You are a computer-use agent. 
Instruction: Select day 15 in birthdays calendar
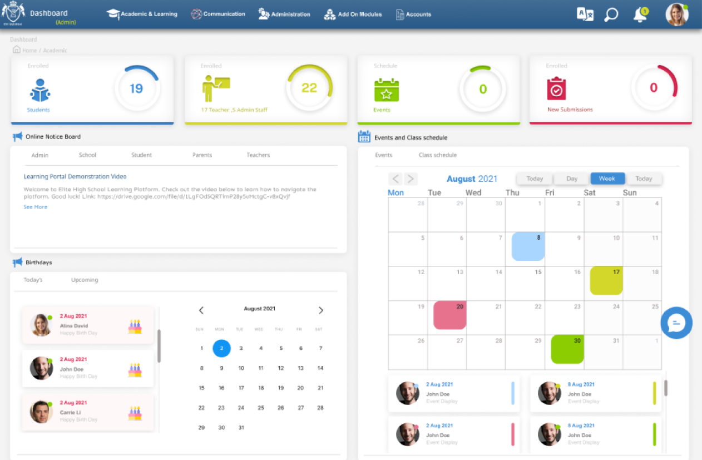pos(201,388)
